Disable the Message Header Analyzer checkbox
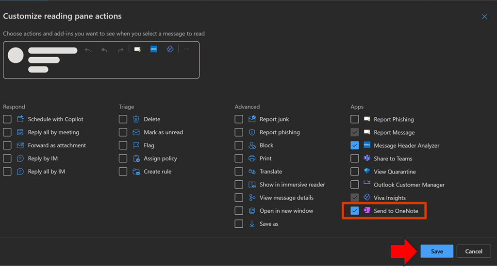Screen dimensions: 497x267 coord(355,145)
